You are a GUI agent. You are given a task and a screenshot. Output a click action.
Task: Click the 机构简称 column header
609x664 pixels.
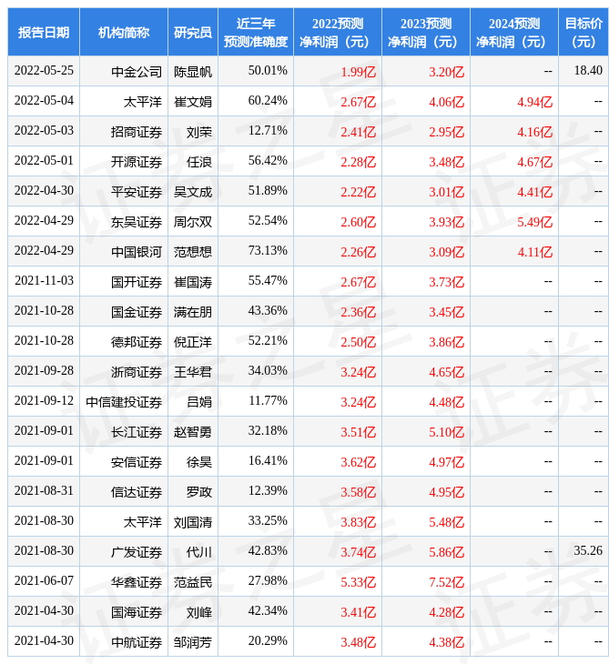(x=124, y=32)
